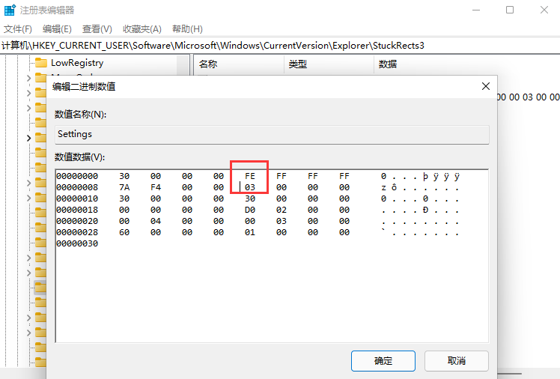
Task: Confirm with the 确定 button
Action: pyautogui.click(x=383, y=361)
